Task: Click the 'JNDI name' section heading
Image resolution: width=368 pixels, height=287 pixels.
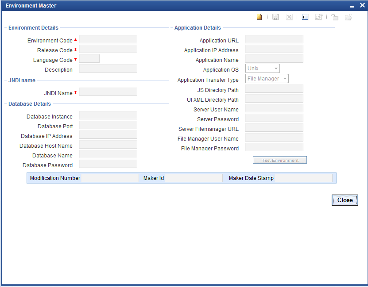Action: tap(22, 80)
